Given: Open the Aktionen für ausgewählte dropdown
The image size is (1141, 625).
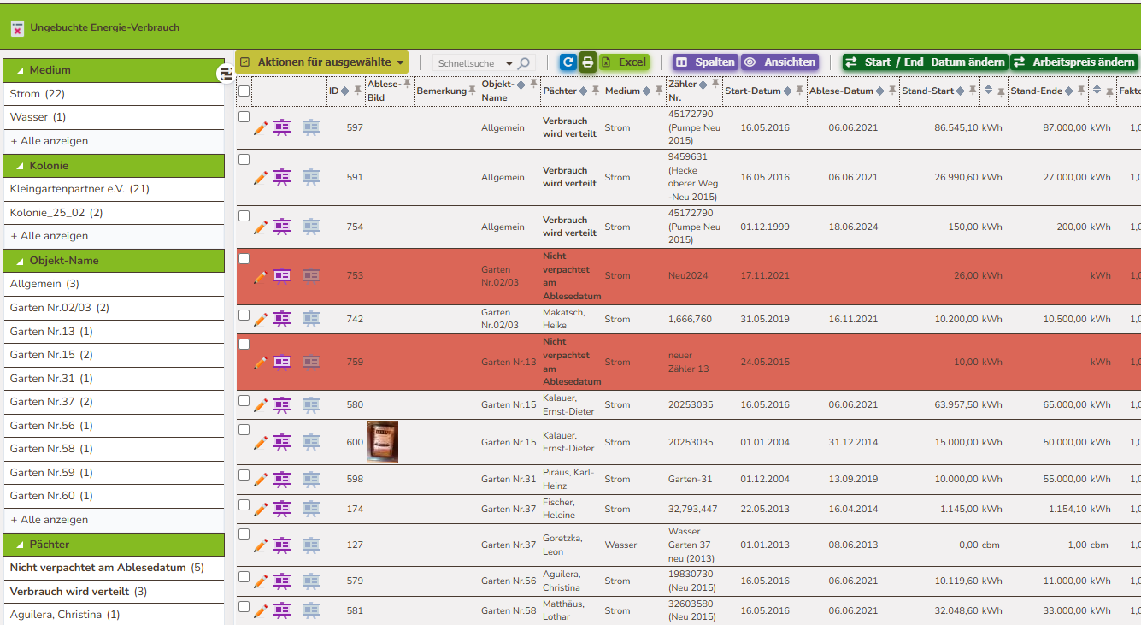Looking at the screenshot, I should click(x=321, y=62).
